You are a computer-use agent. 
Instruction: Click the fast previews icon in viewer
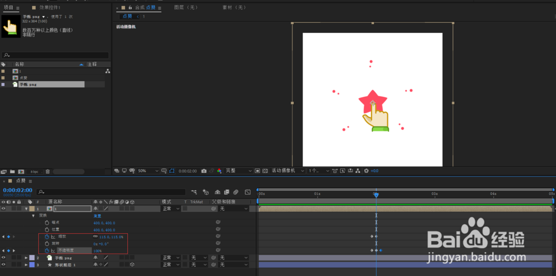click(x=342, y=171)
